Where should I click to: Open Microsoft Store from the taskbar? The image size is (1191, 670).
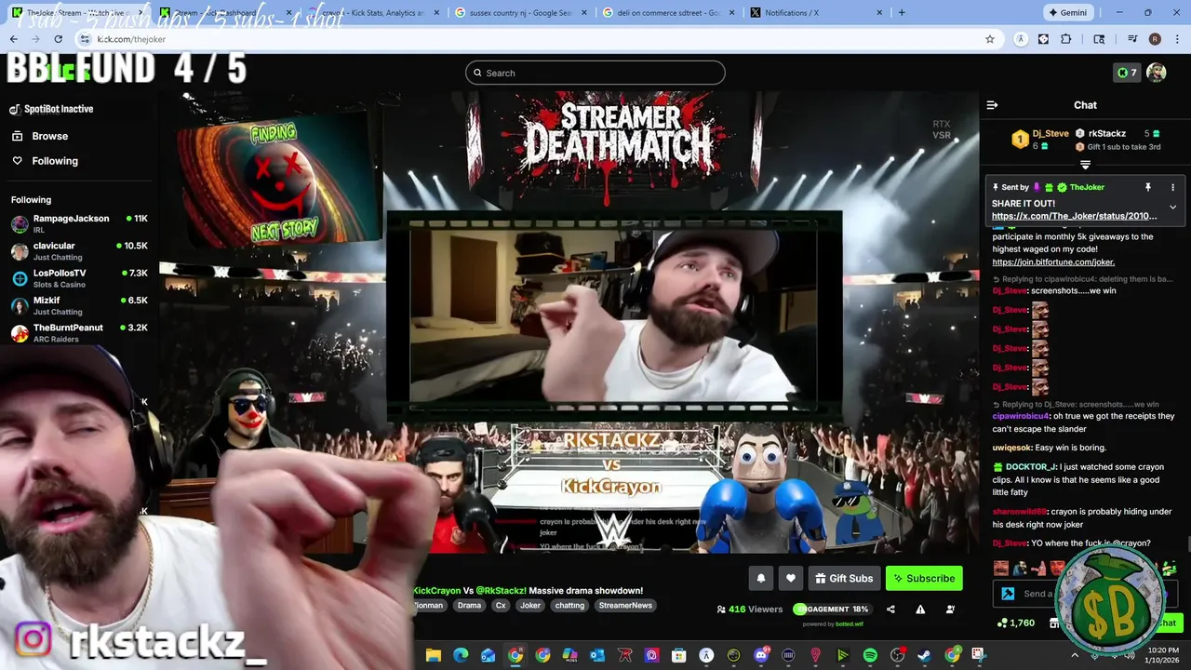coord(679,655)
